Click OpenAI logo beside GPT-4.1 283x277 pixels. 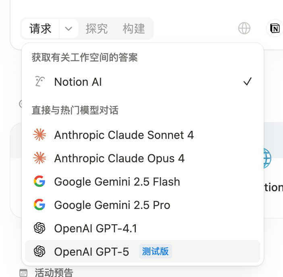[40, 228]
